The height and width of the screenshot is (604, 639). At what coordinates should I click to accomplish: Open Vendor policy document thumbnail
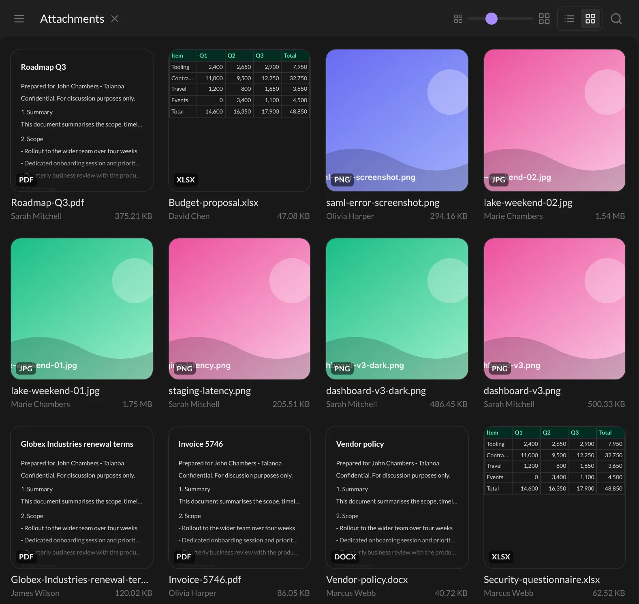(397, 497)
